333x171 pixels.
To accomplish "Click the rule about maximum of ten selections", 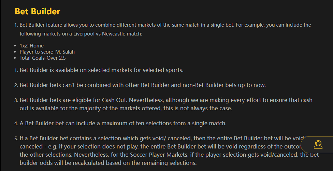I will pos(123,123).
